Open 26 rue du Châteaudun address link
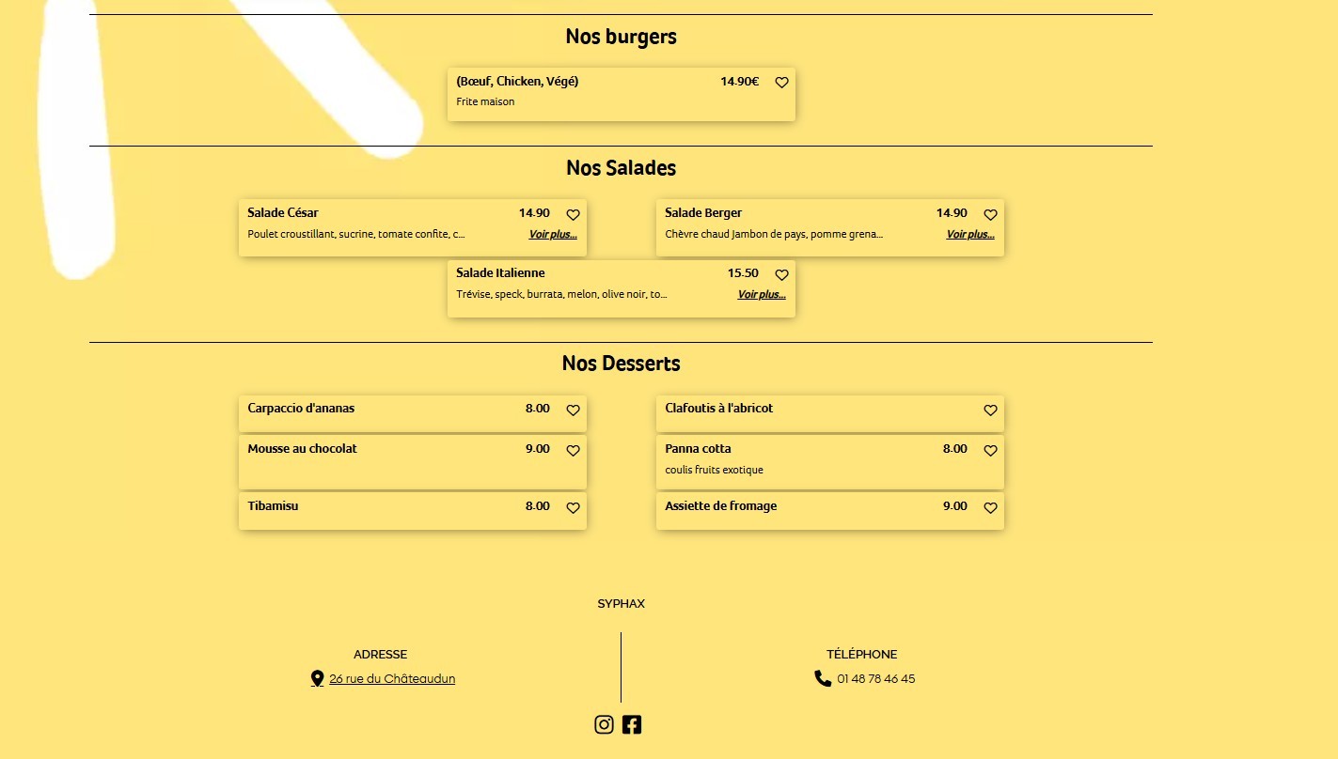The width and height of the screenshot is (1338, 759). (x=392, y=678)
